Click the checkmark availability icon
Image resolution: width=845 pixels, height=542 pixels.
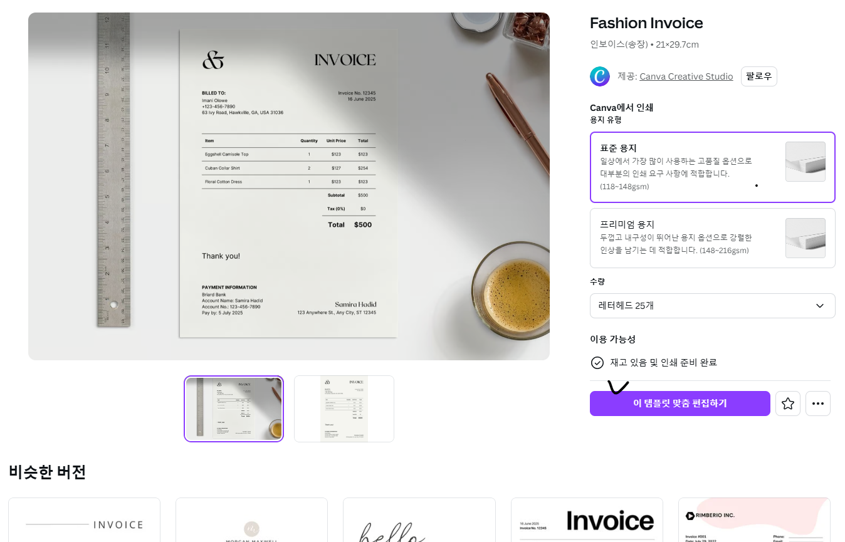coord(597,363)
